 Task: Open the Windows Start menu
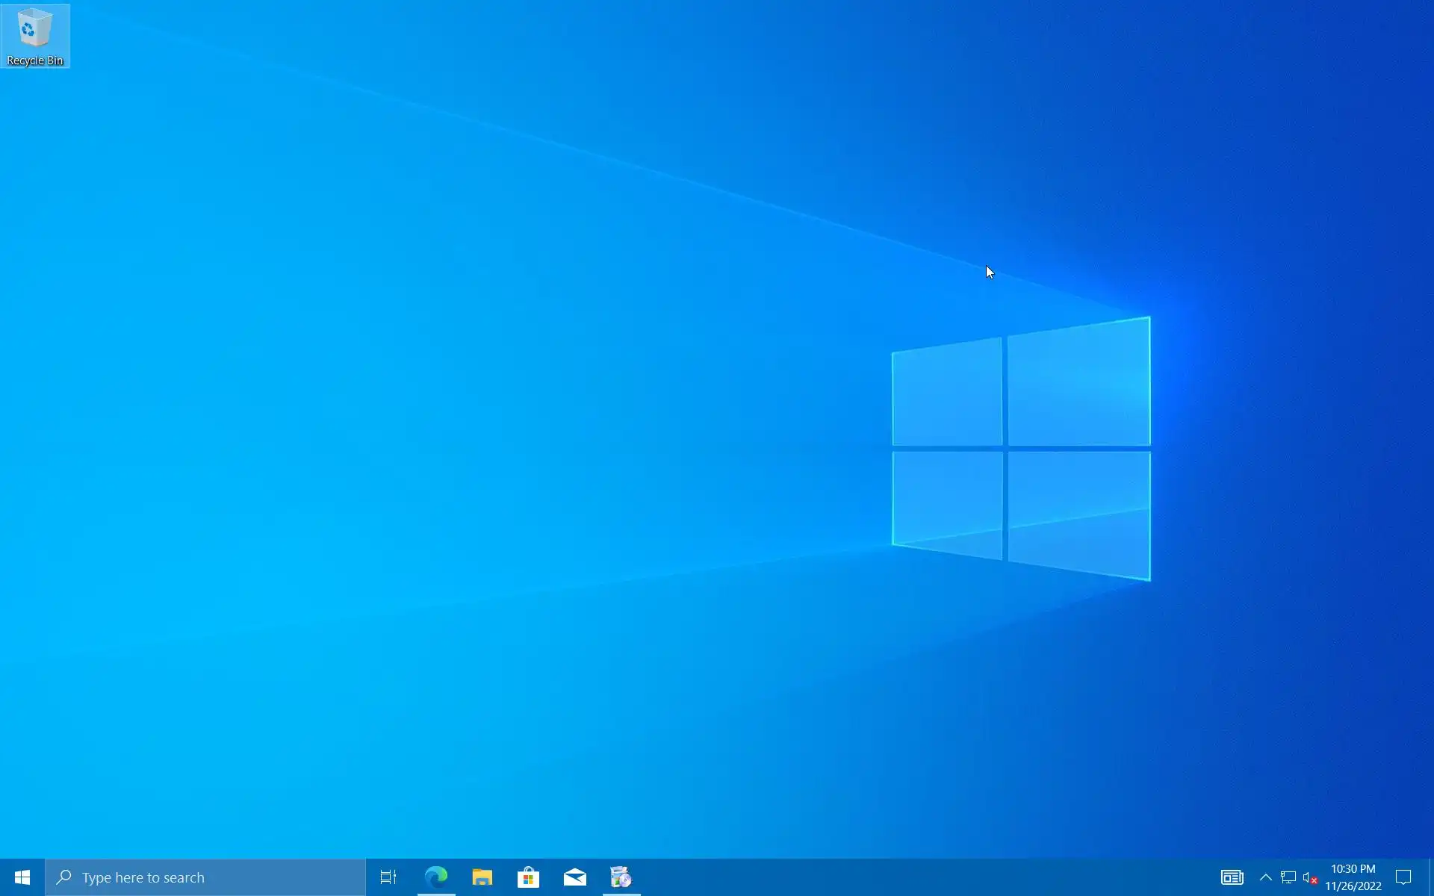point(22,877)
